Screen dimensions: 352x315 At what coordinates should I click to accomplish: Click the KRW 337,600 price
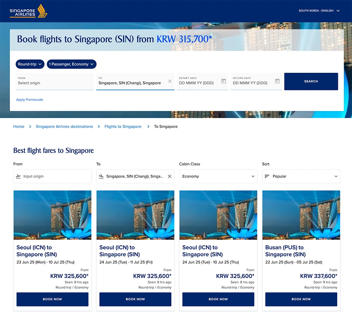coord(319,276)
